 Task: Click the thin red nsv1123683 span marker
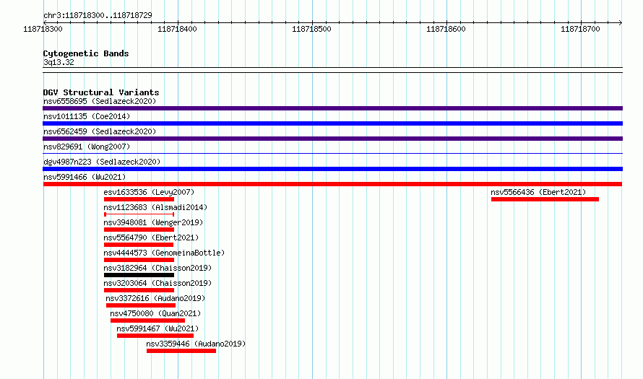(139, 214)
